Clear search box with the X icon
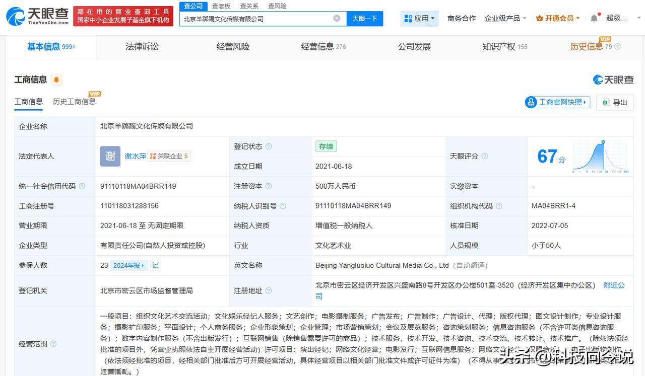Viewport: 645px width, 376px height. click(x=337, y=19)
